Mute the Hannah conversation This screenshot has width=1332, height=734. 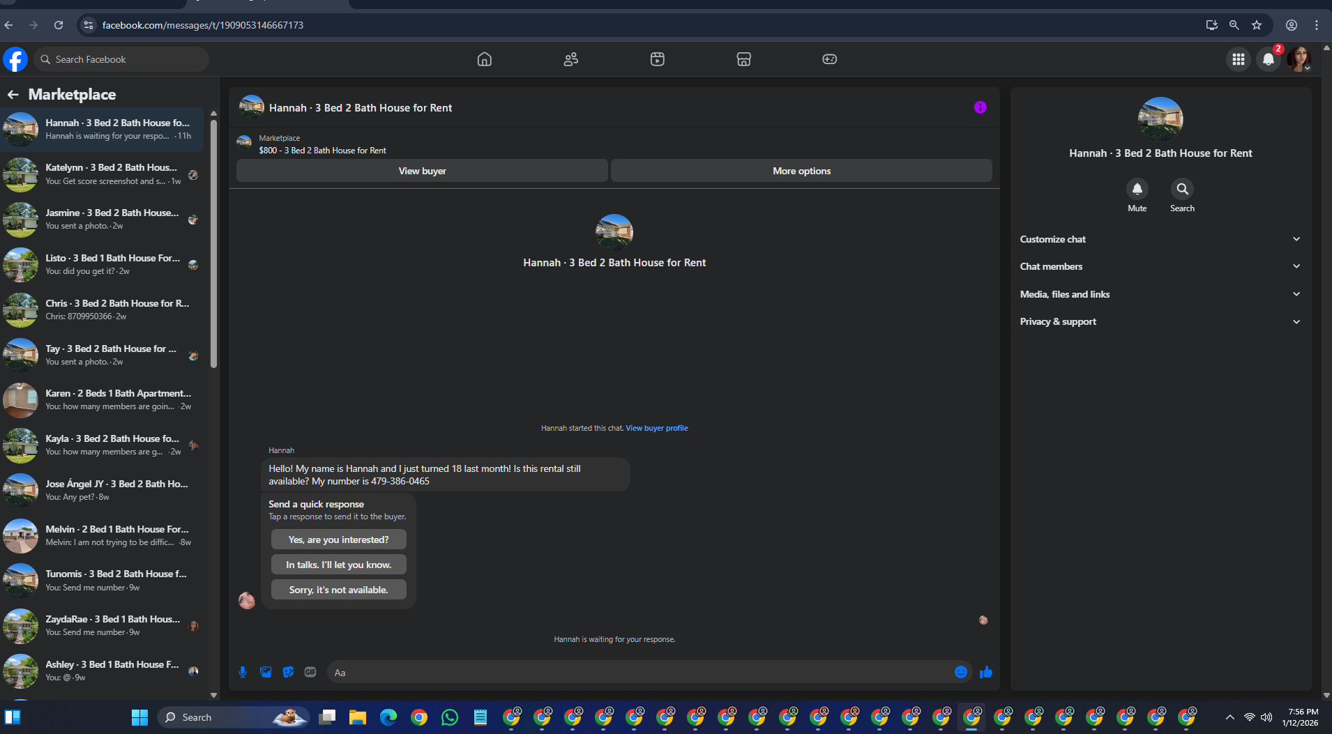click(1137, 189)
